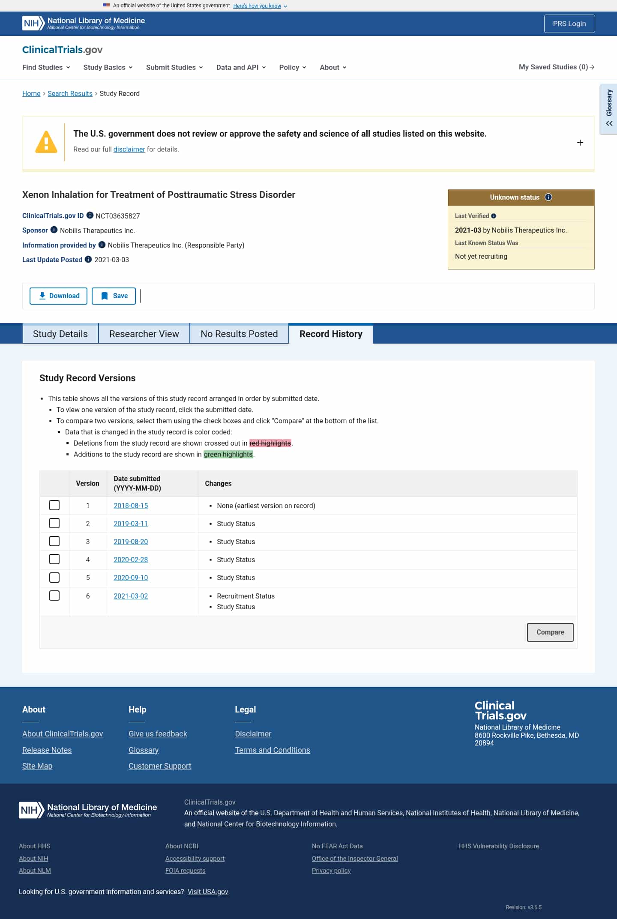617x919 pixels.
Task: Open the No Results Posted tab
Action: [x=239, y=334]
